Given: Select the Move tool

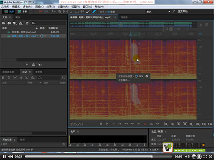Looking at the screenshot, I should 54,12.
